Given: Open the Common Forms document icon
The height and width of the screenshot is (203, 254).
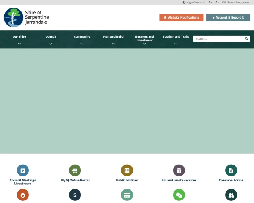Looking at the screenshot, I should [231, 170].
